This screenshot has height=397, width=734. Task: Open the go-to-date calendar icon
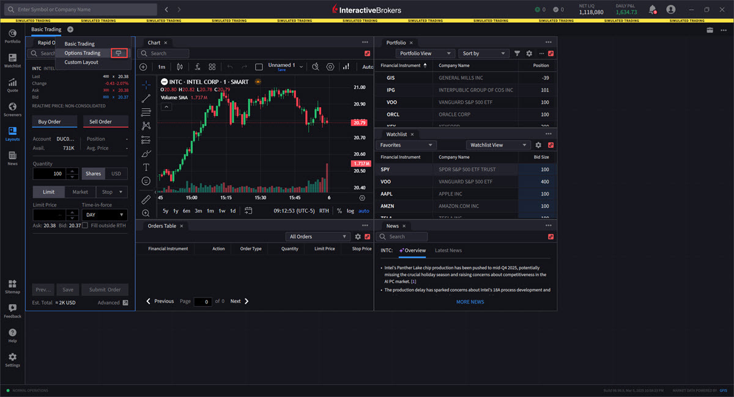pos(248,211)
